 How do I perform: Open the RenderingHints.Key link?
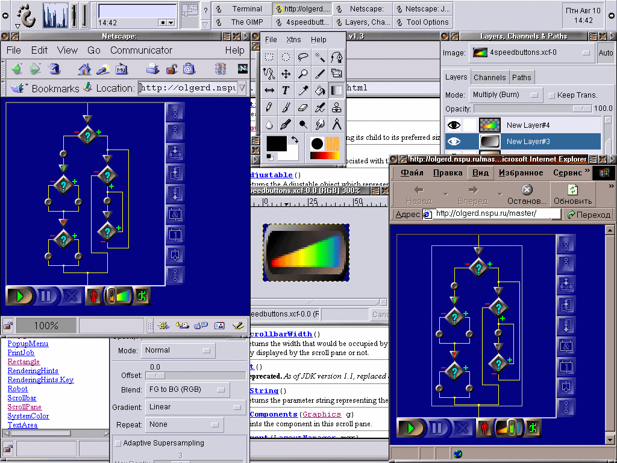coord(40,380)
